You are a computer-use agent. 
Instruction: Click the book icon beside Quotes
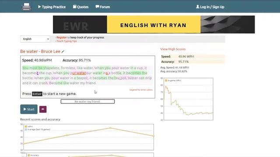(x=75, y=7)
